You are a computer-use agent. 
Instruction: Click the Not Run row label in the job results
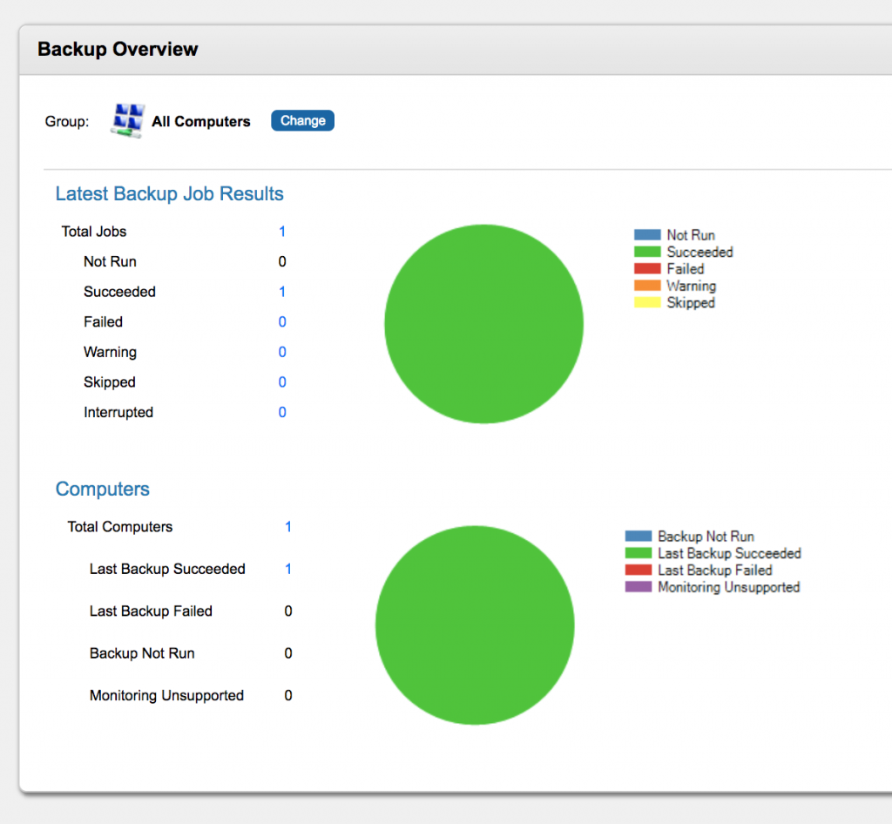pyautogui.click(x=110, y=261)
